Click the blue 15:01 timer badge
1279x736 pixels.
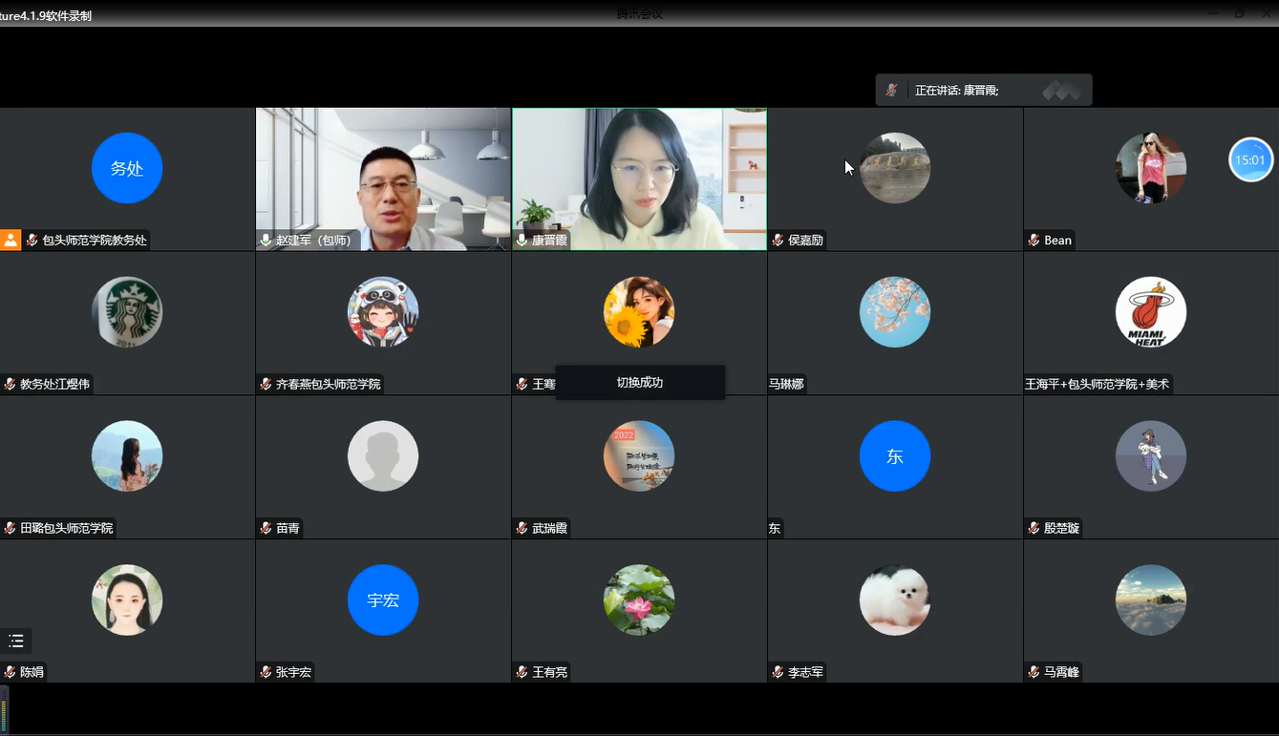pos(1249,160)
